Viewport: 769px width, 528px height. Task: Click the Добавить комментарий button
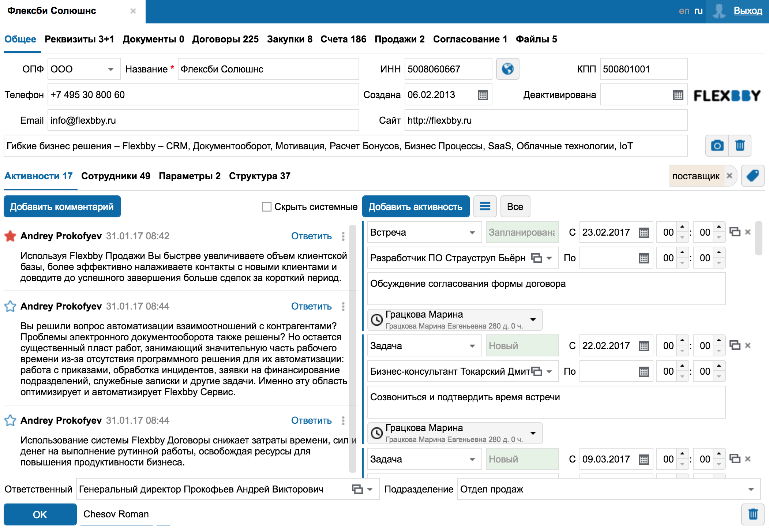click(x=62, y=207)
